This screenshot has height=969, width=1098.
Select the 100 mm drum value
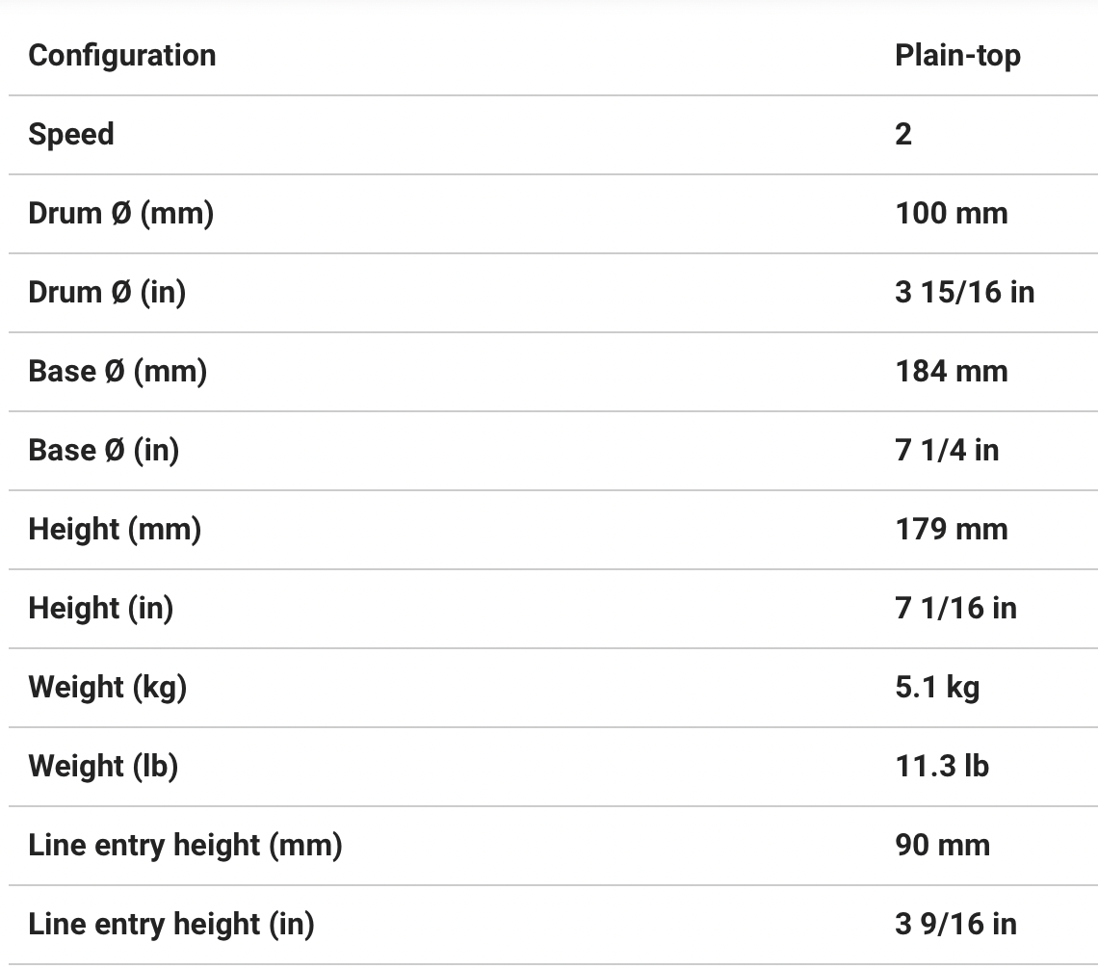click(x=952, y=214)
